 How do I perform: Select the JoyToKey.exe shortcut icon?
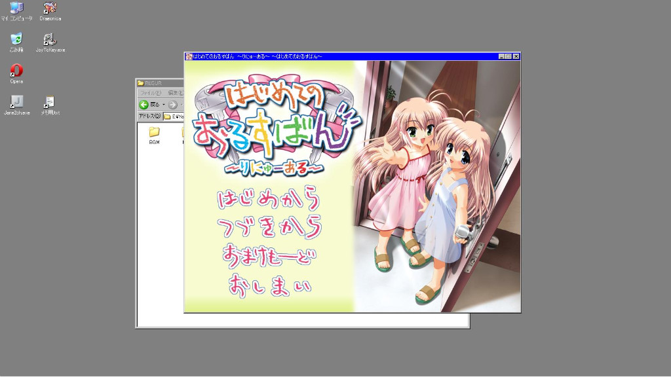[50, 42]
